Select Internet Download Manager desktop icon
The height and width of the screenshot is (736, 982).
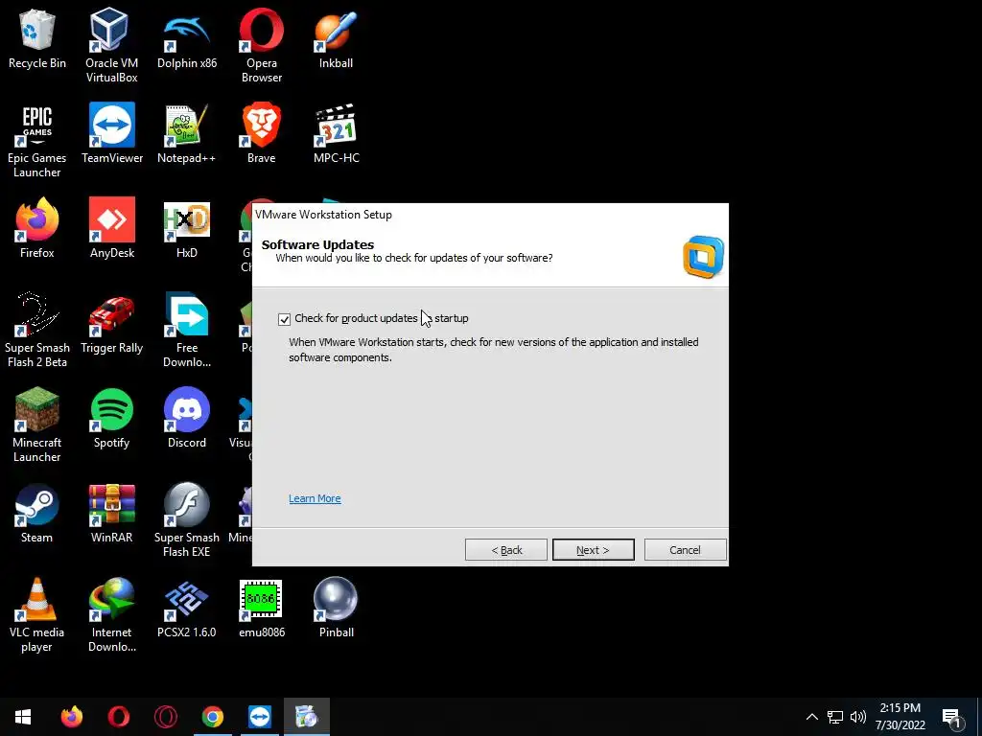point(112,615)
